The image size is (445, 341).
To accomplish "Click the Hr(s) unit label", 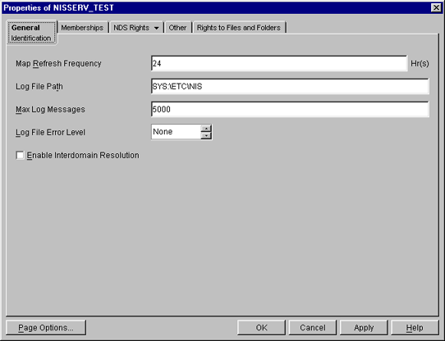I will click(420, 63).
